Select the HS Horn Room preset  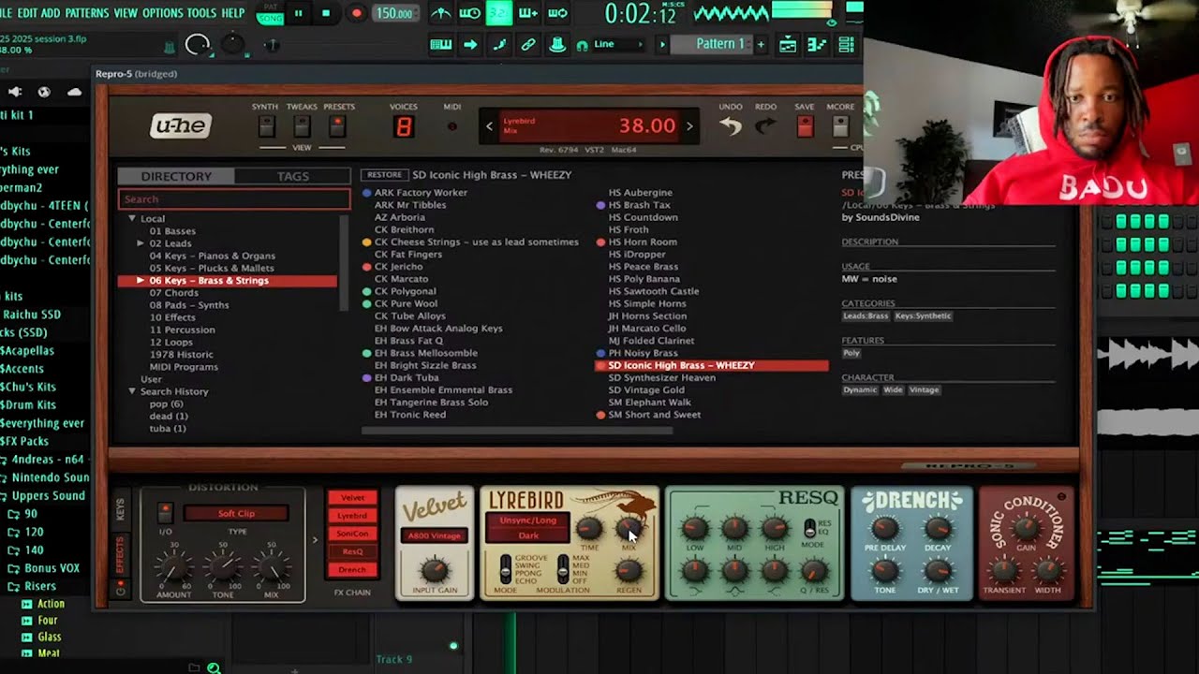(x=643, y=242)
